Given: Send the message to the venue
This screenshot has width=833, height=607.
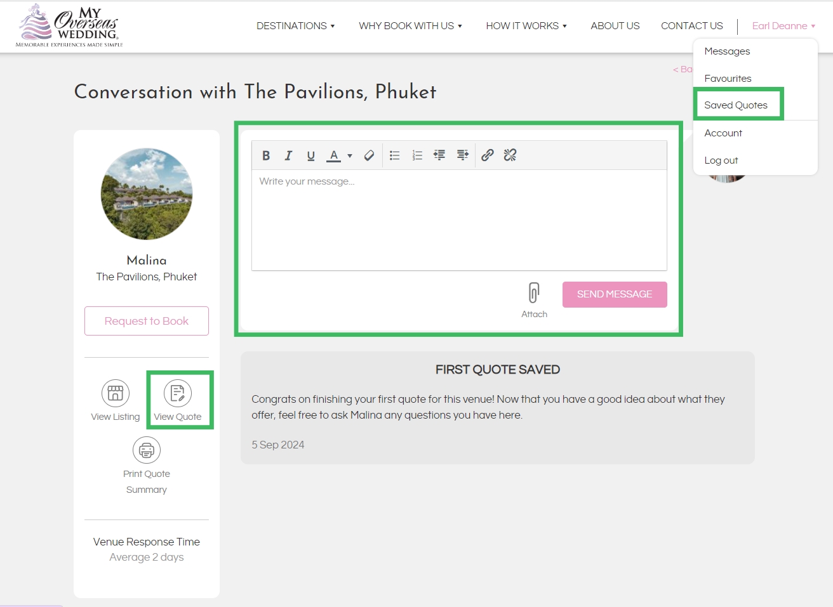Looking at the screenshot, I should (615, 294).
